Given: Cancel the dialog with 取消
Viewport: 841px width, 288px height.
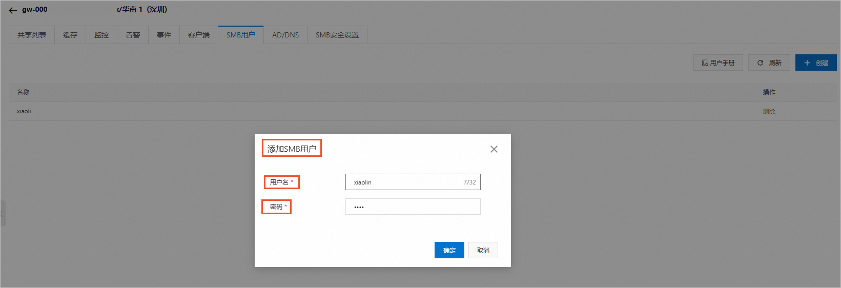Looking at the screenshot, I should click(x=483, y=250).
